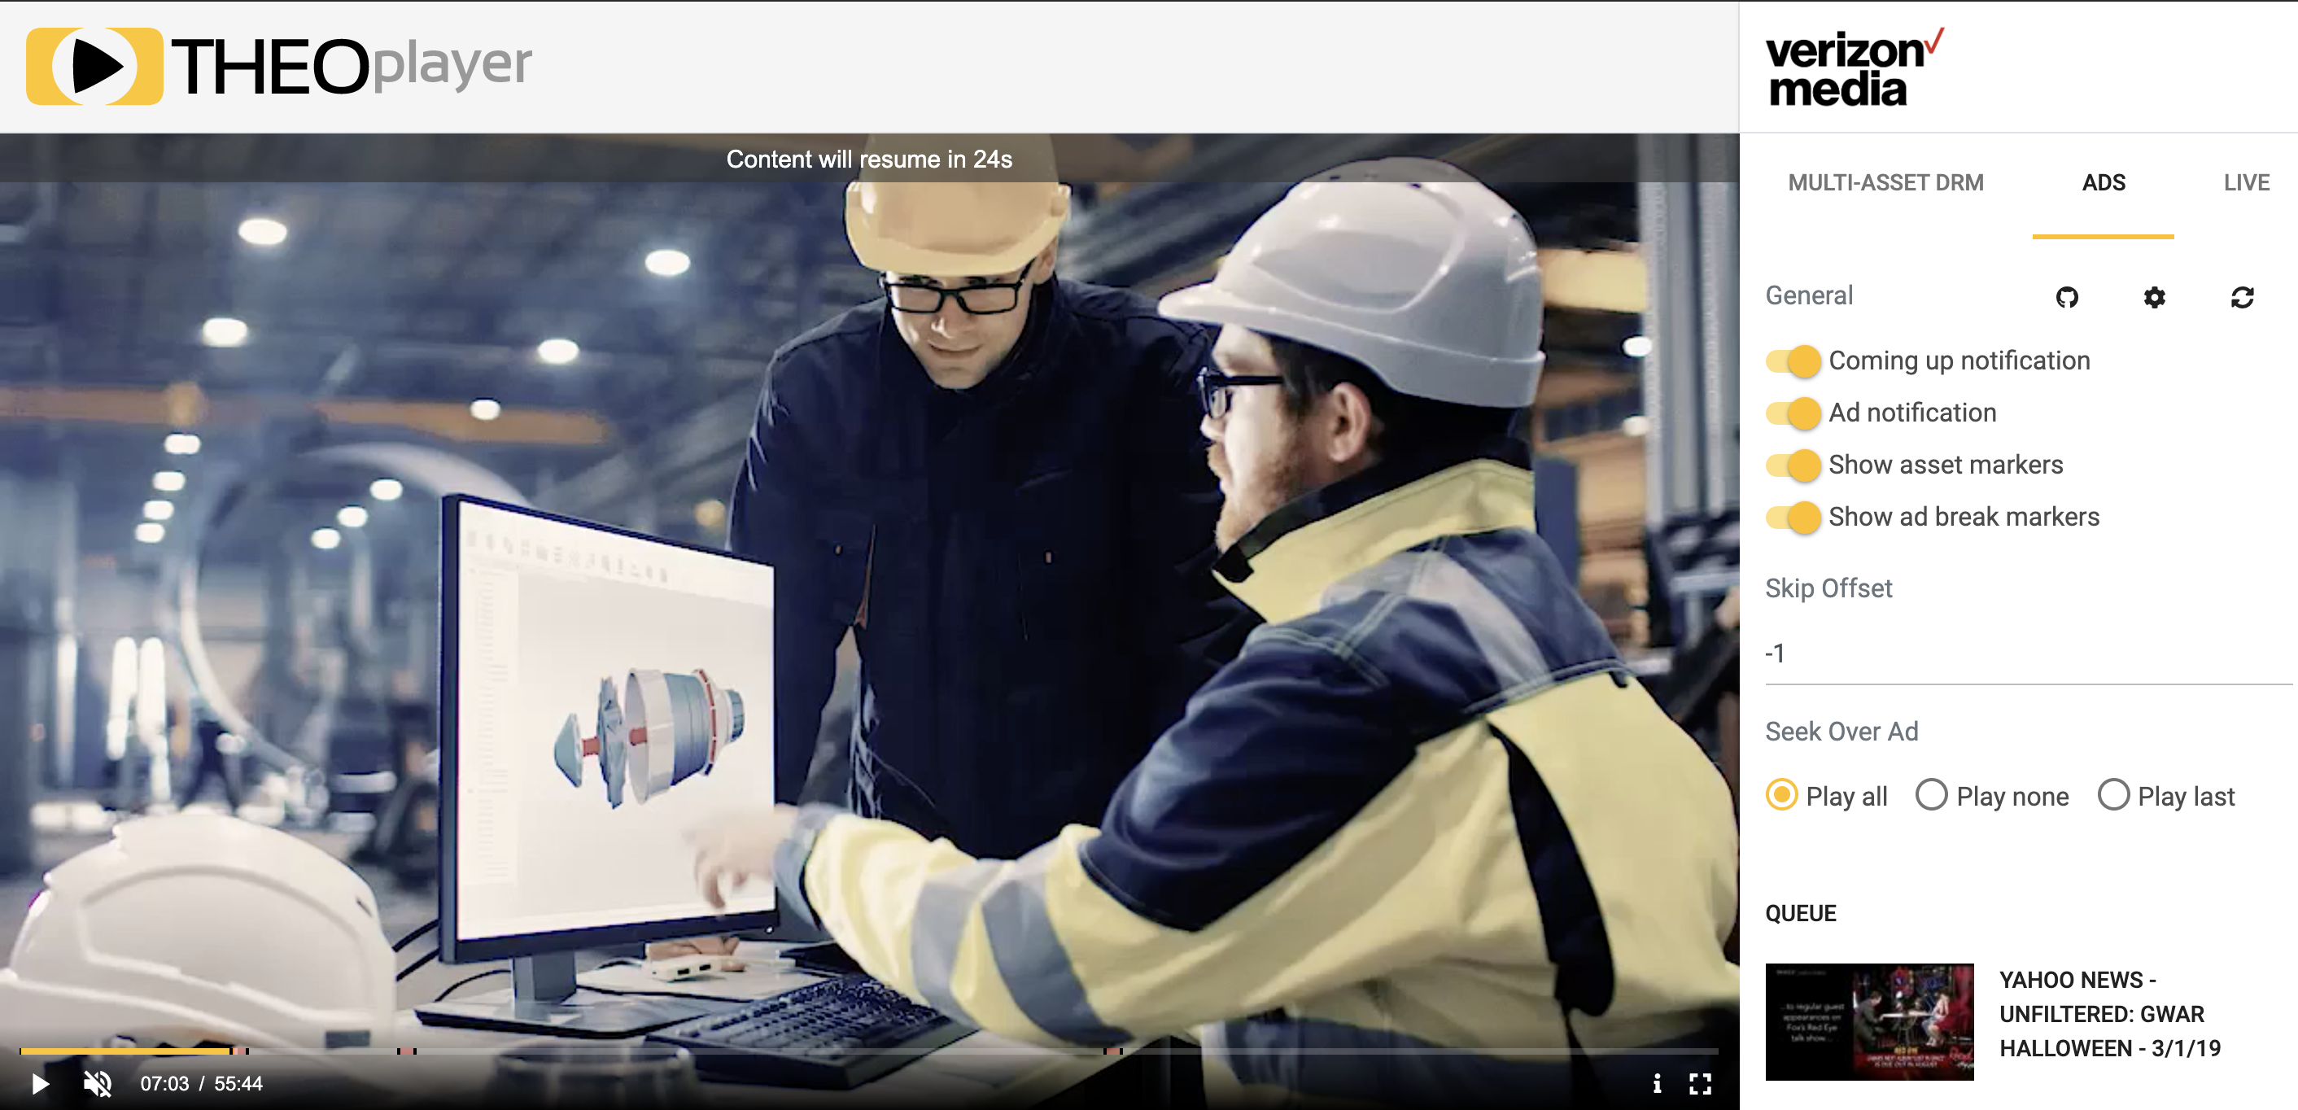Click the THEOplayer logo

(278, 66)
